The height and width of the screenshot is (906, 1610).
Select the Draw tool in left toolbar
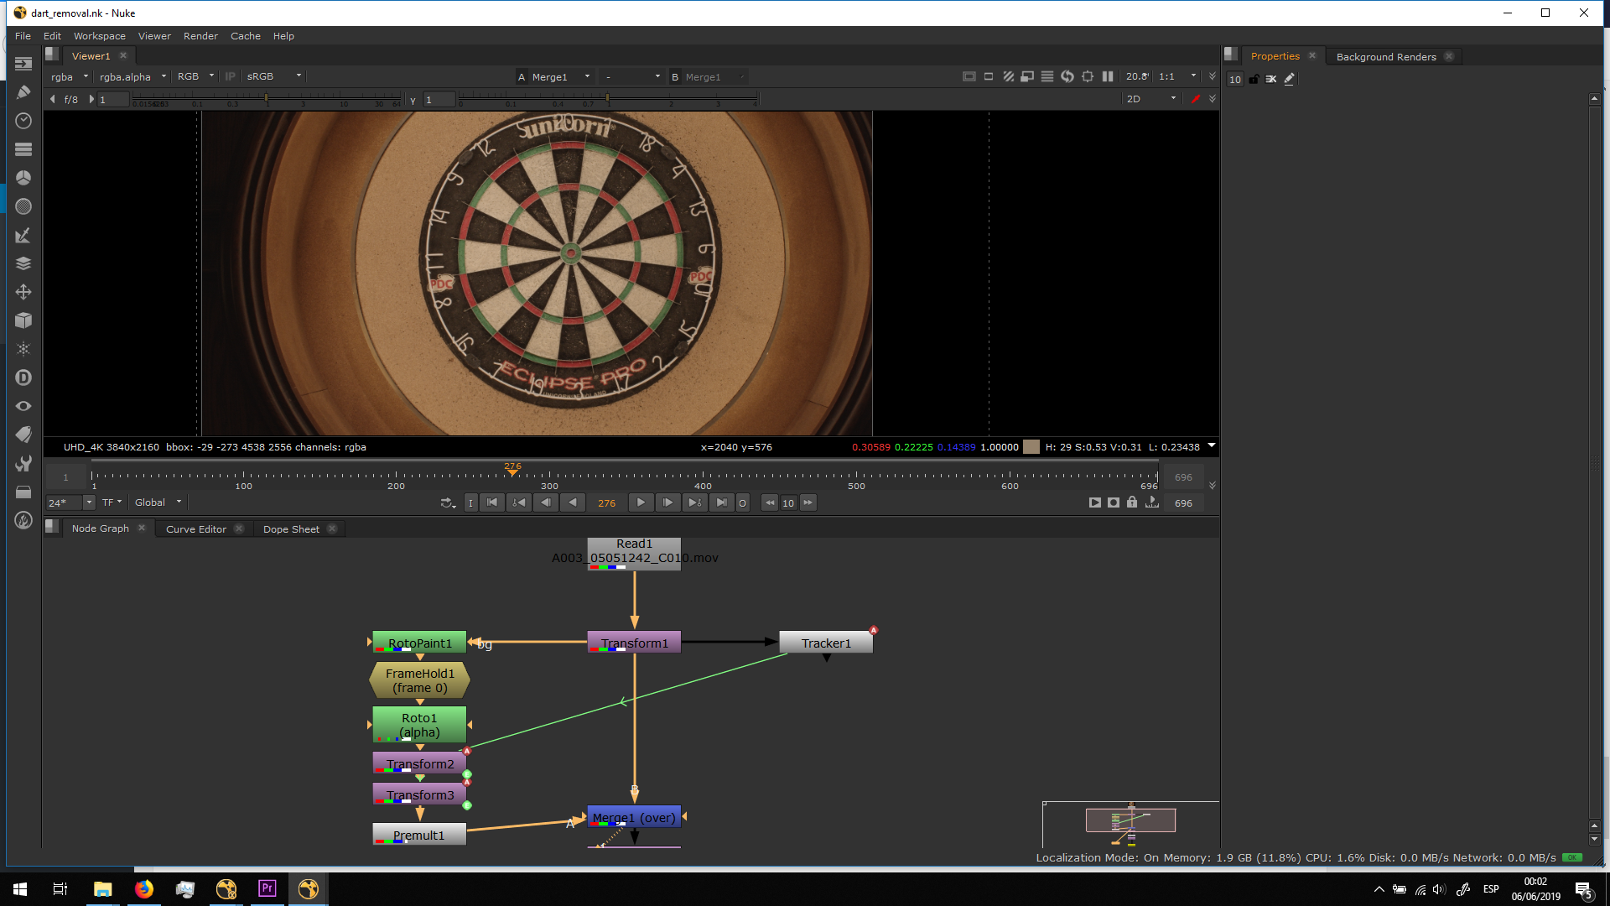[23, 92]
